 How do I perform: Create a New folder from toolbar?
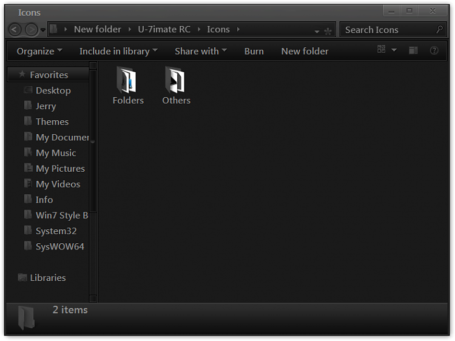[305, 51]
